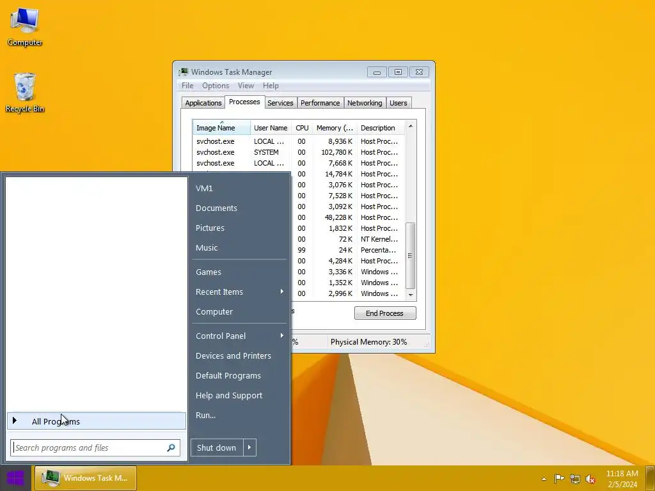
Task: Switch to the Applications tab
Action: (x=203, y=103)
